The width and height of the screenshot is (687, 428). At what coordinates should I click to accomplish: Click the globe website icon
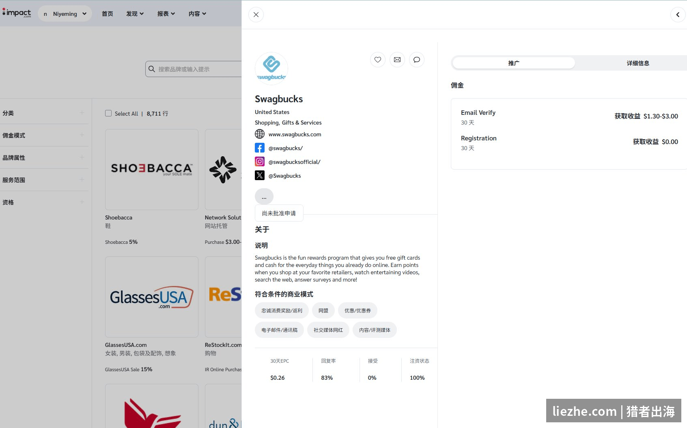click(260, 134)
